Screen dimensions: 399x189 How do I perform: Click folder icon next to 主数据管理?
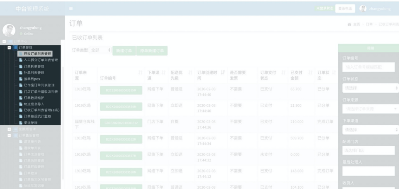[x=15, y=129]
